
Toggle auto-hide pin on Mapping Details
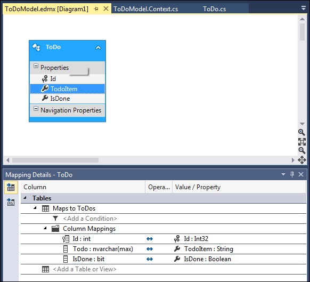tap(292, 174)
